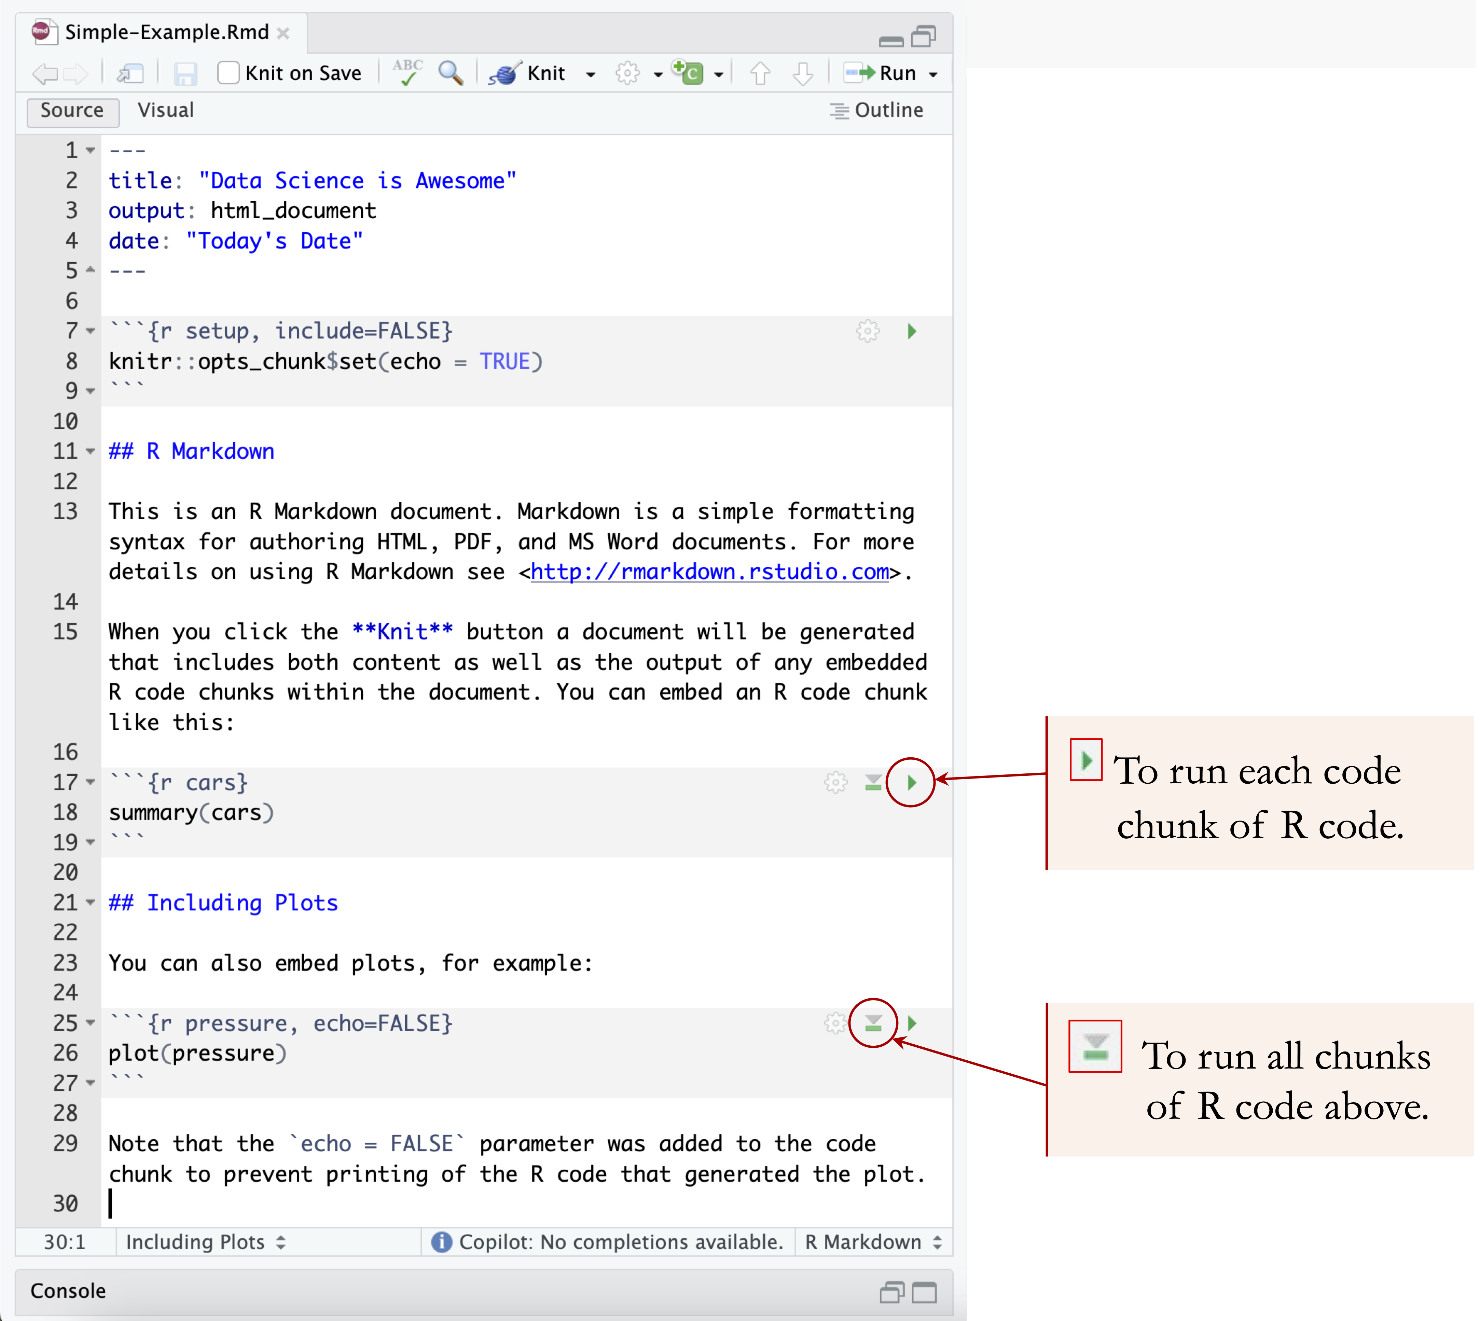Run the setup code chunk
Image resolution: width=1480 pixels, height=1321 pixels.
pyautogui.click(x=912, y=332)
